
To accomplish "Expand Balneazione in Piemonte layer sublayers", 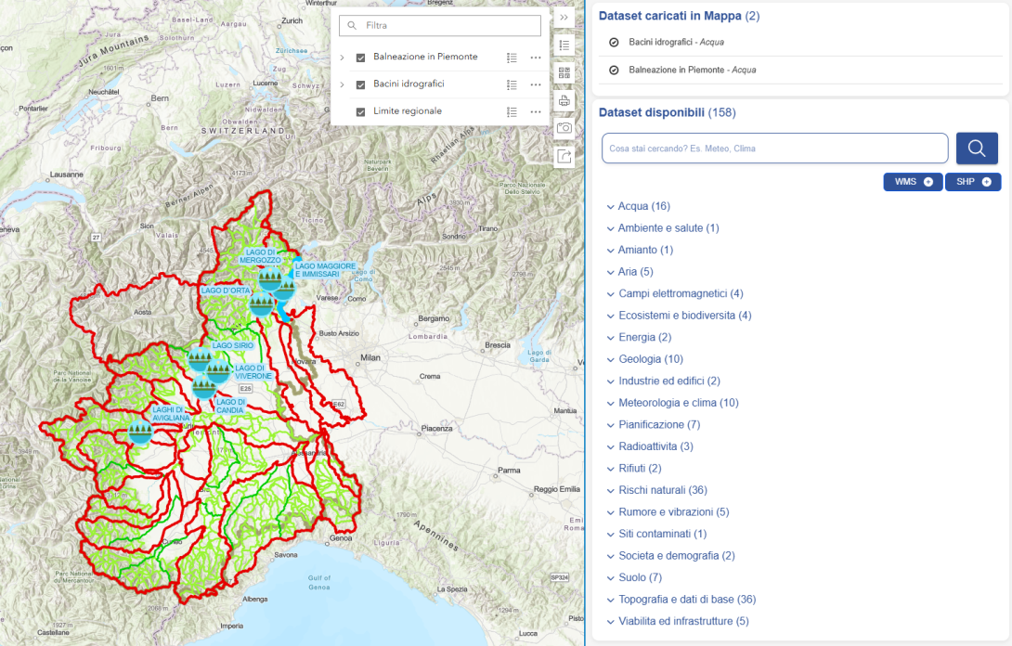I will click(x=342, y=58).
